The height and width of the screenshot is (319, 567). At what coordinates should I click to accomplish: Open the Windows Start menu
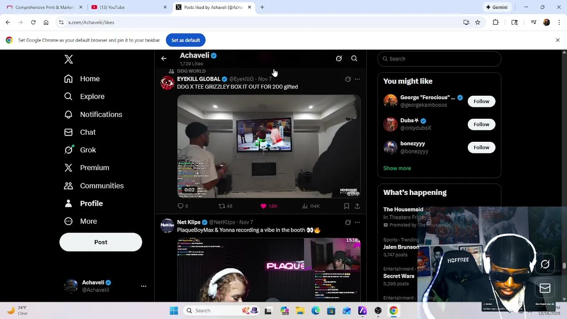tap(174, 311)
